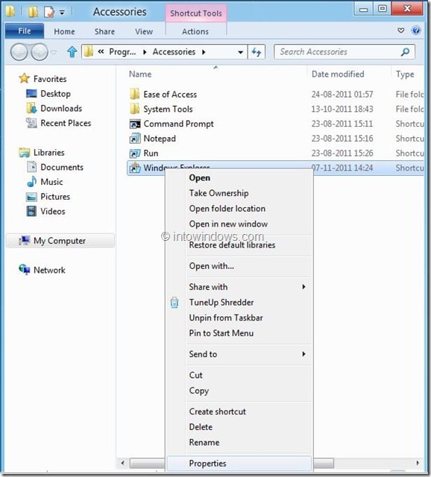Click the Run shortcut icon
The image size is (431, 477).
click(135, 153)
